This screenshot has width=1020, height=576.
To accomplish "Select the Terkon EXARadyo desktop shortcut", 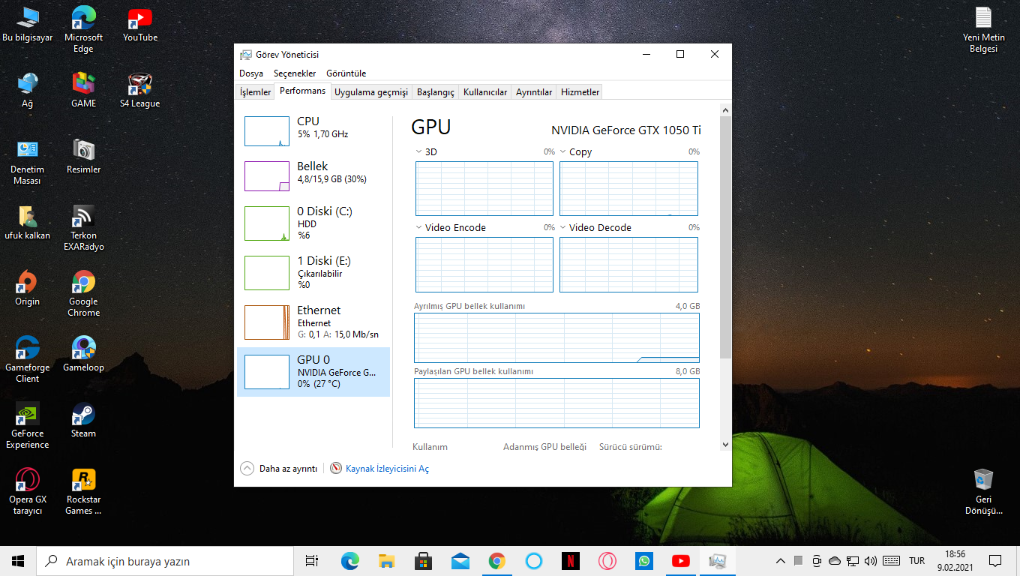I will 83,228.
